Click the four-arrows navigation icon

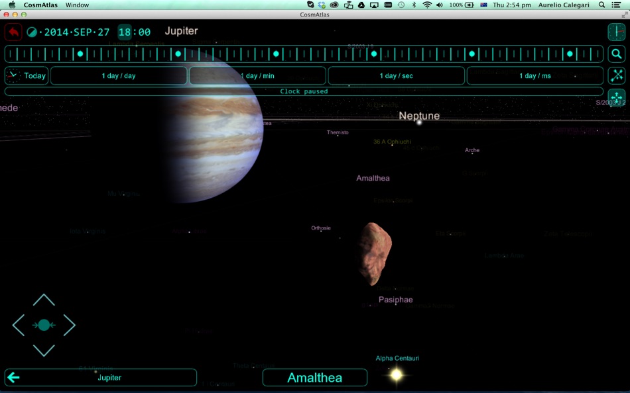point(616,97)
